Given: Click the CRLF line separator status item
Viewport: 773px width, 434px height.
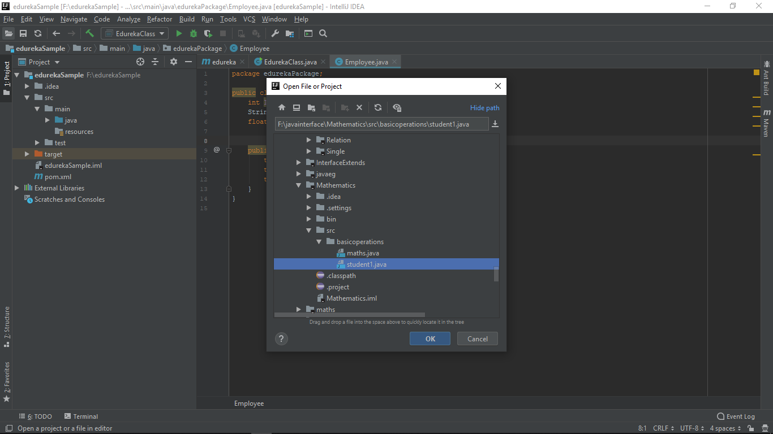Looking at the screenshot, I should 663,428.
